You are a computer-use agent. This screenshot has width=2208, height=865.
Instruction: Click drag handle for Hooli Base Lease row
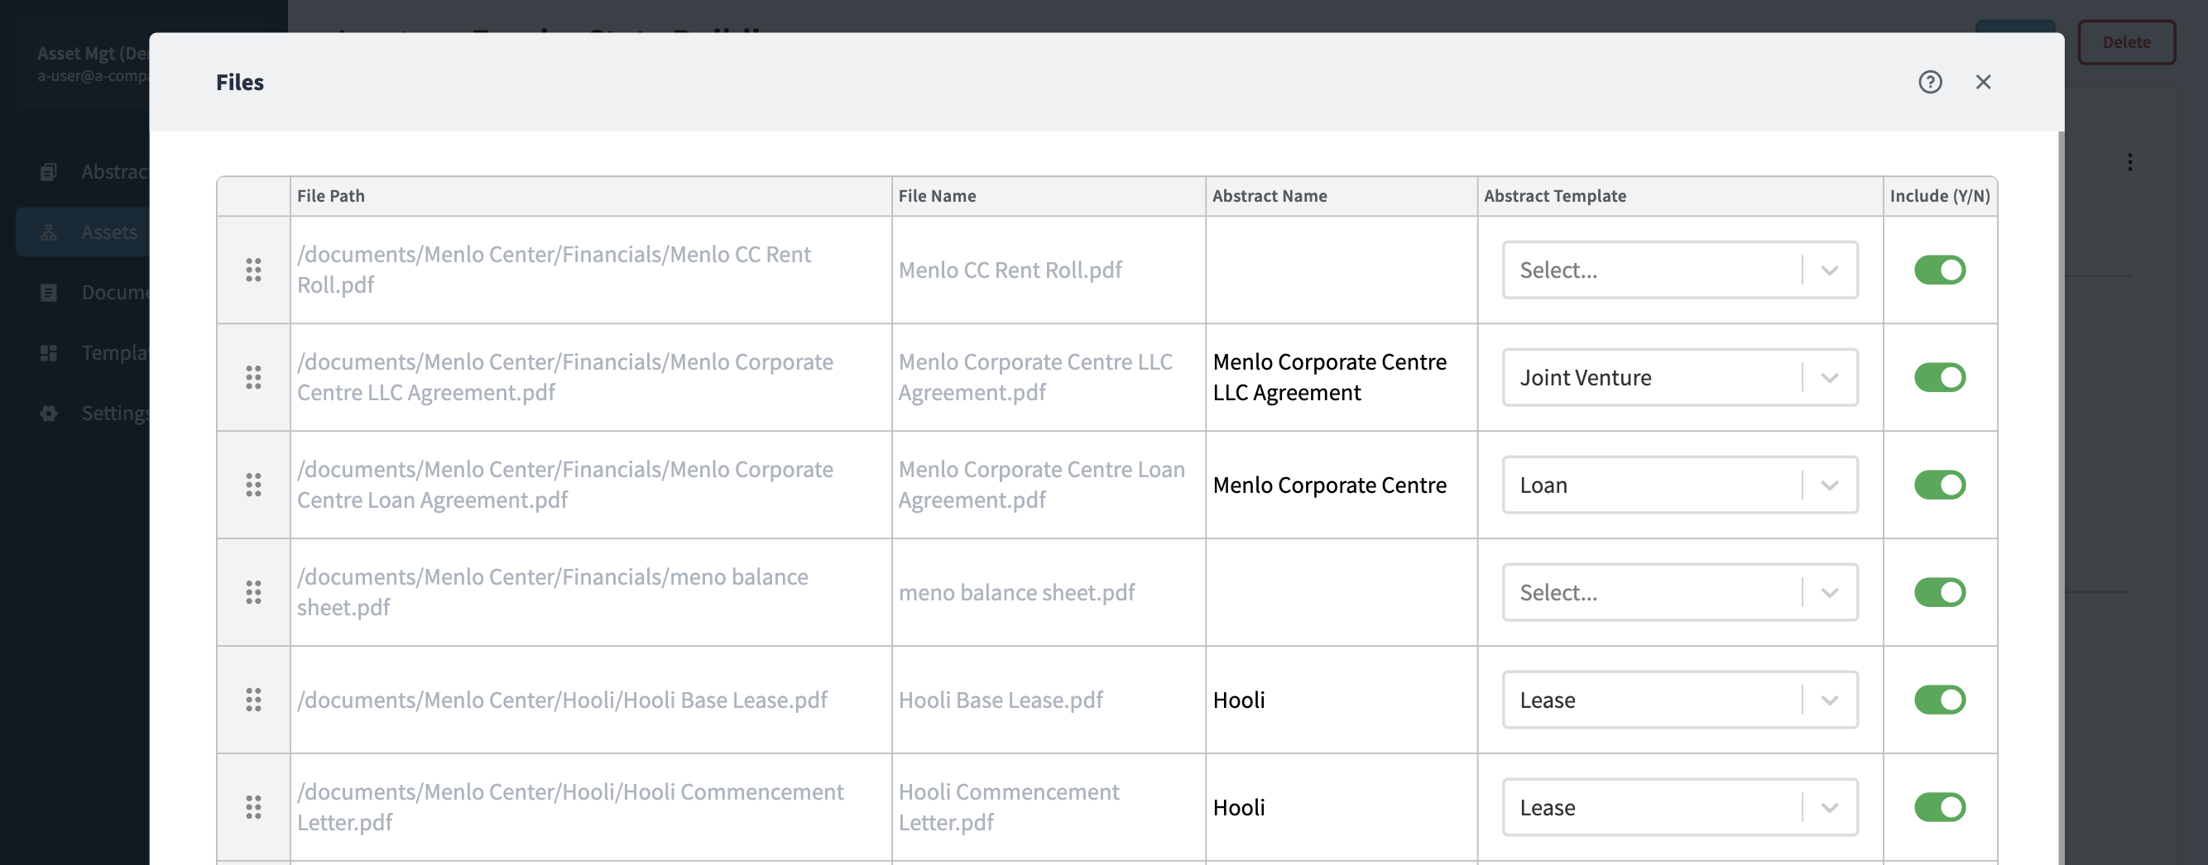(x=253, y=700)
